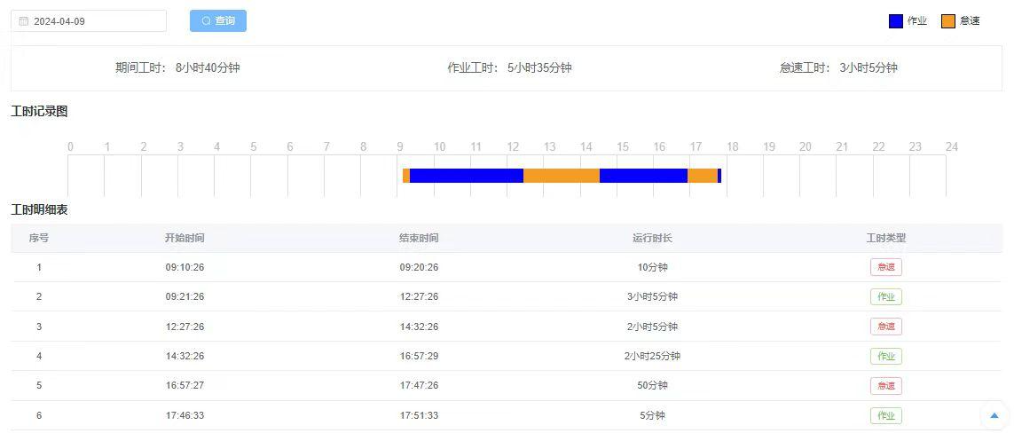Open the 2024-04-09 date picker field
Screen dimensions: 1014x441
(89, 21)
